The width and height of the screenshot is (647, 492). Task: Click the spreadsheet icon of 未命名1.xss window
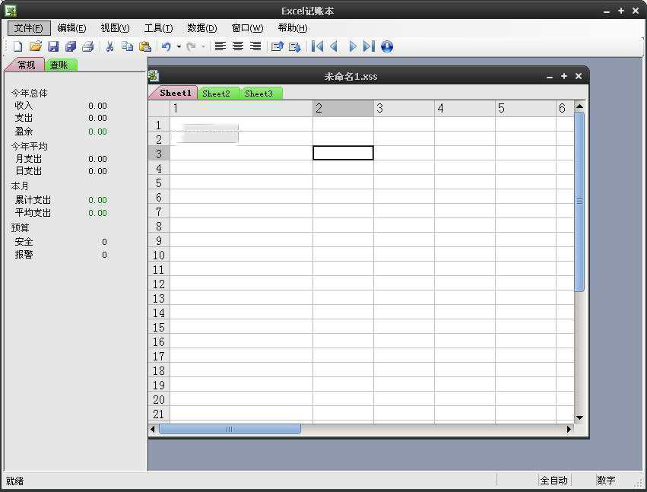(154, 76)
